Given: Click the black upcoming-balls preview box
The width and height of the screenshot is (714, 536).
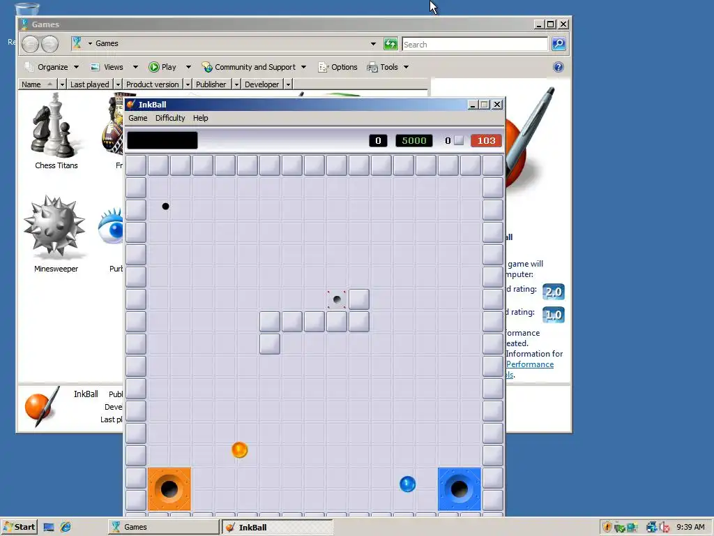Looking at the screenshot, I should pos(162,140).
